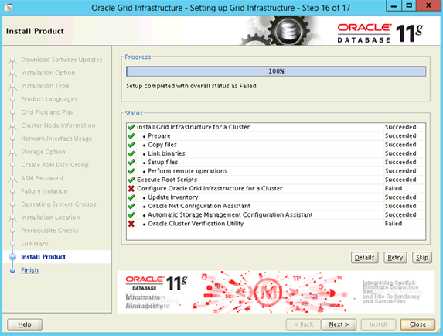Click Network Interface Usage step
The height and width of the screenshot is (336, 443).
(x=56, y=139)
